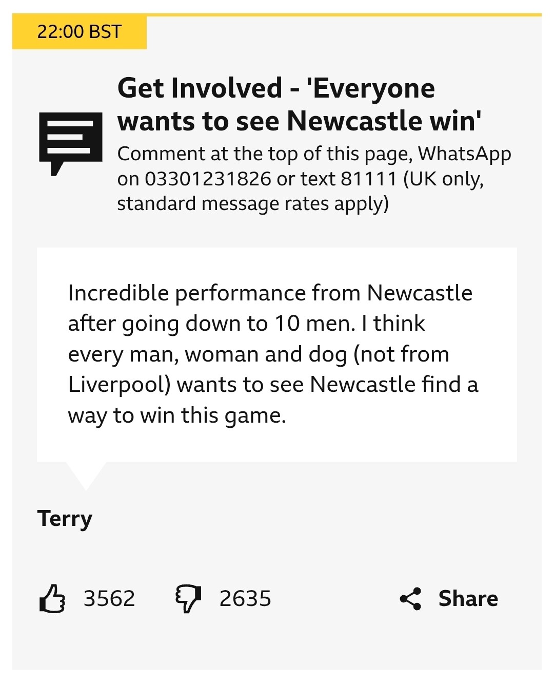Screen dimensions: 554x682
Task: Click the word 'WhatsApp' in the subtitle
Action: (x=465, y=154)
